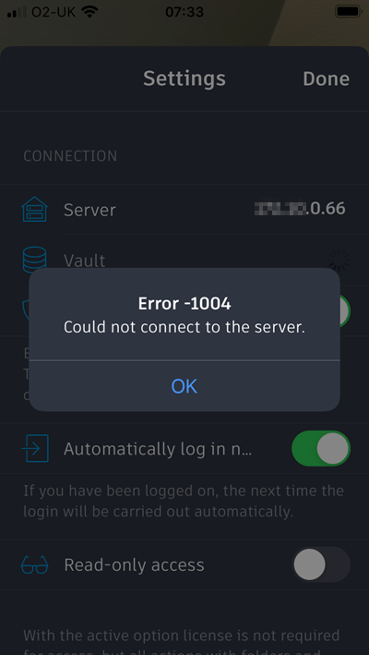Image resolution: width=369 pixels, height=655 pixels.
Task: Tap the Server building icon
Action: click(x=34, y=209)
